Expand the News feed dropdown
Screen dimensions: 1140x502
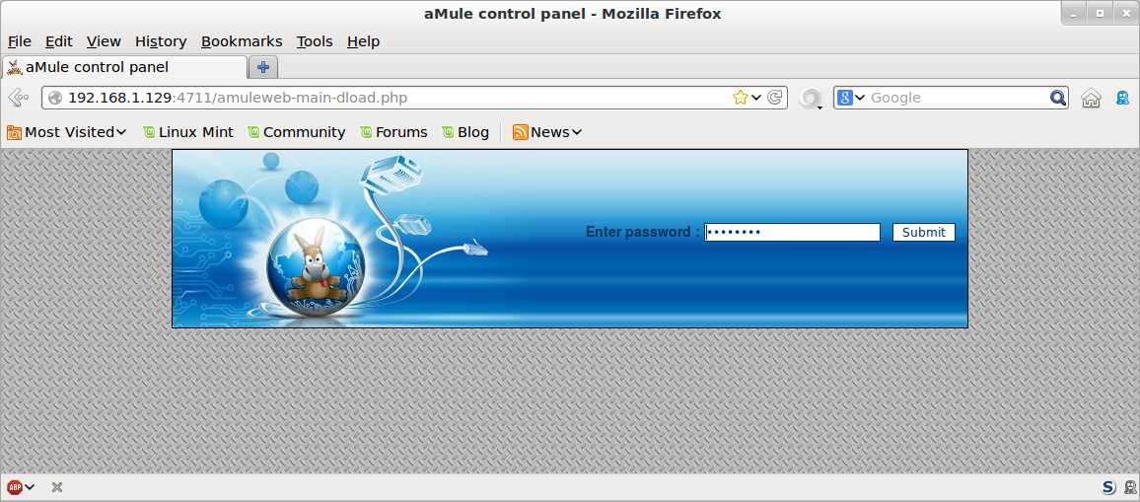[x=547, y=132]
